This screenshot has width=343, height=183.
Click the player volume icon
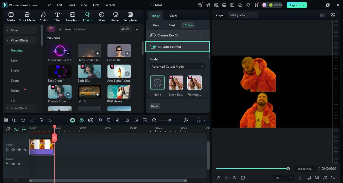point(325,178)
